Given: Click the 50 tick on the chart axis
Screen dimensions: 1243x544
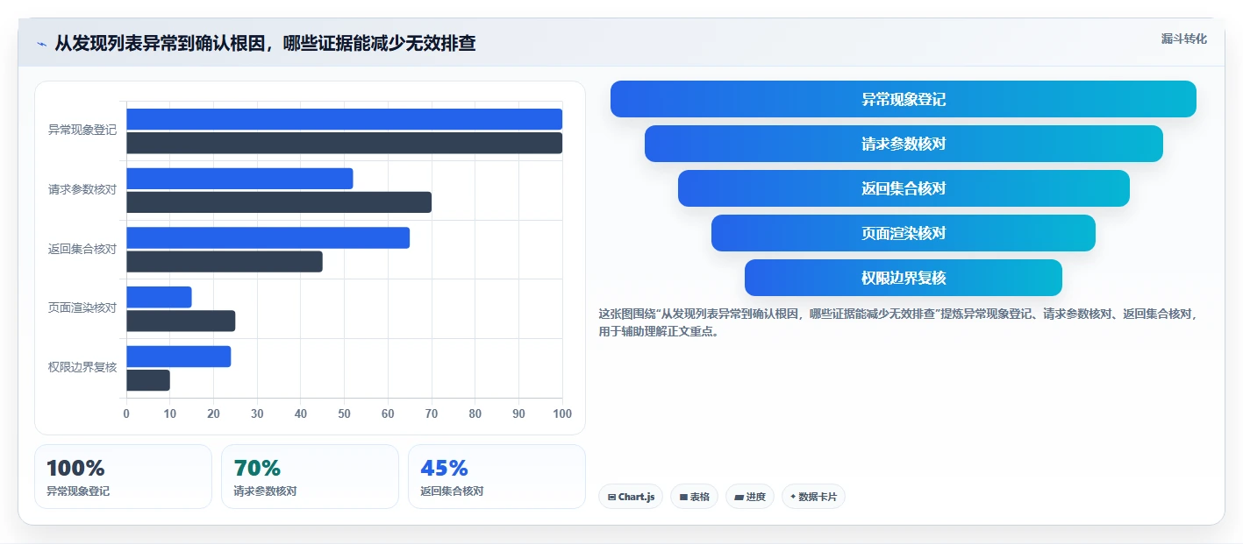Looking at the screenshot, I should click(345, 413).
